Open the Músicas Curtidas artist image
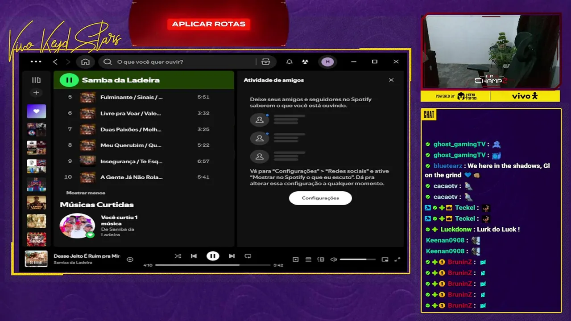The width and height of the screenshot is (571, 321). click(77, 226)
